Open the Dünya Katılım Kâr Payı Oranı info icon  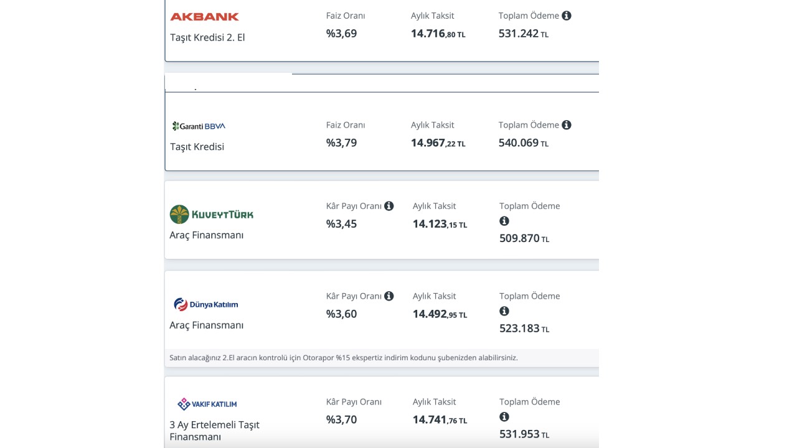389,296
